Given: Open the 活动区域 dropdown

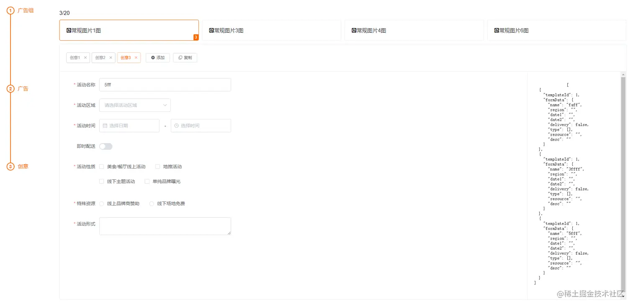Looking at the screenshot, I should [135, 105].
